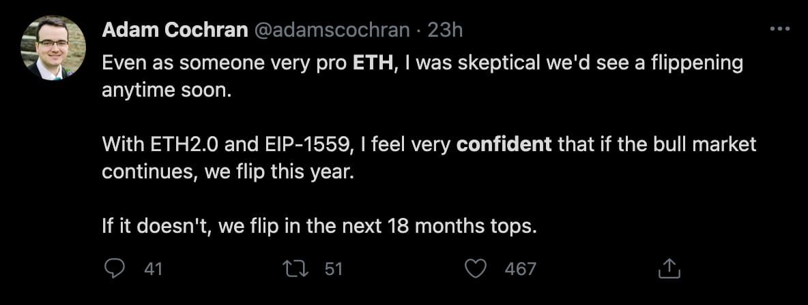The height and width of the screenshot is (305, 808).
Task: Click the text 'anytime soon.'
Action: pyautogui.click(x=167, y=91)
